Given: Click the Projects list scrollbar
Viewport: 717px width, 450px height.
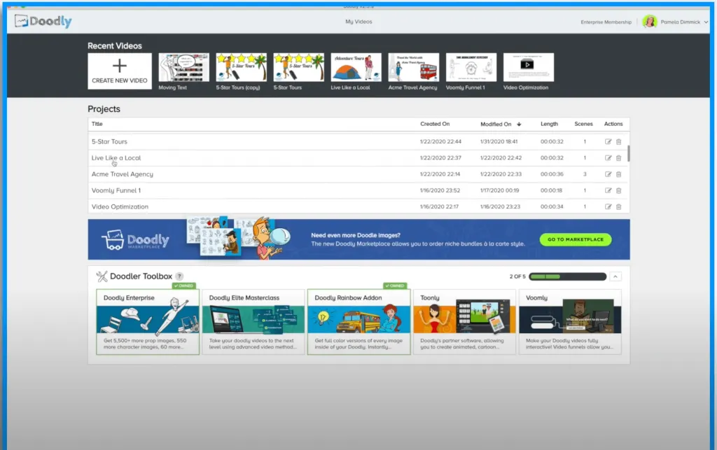Looking at the screenshot, I should pos(629,153).
